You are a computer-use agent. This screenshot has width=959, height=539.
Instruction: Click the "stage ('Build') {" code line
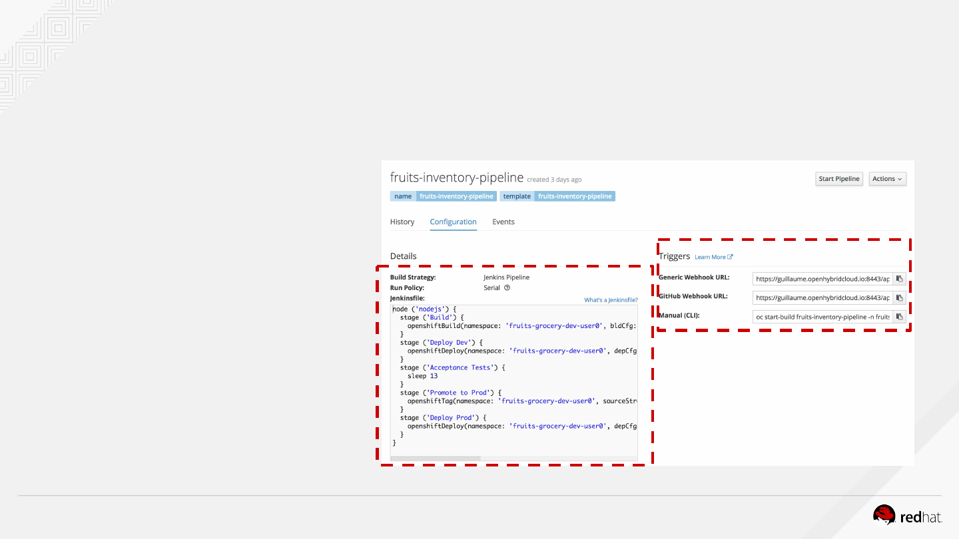[x=432, y=318]
